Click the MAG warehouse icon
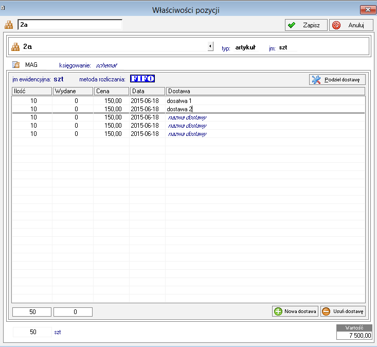The height and width of the screenshot is (347, 377). click(16, 65)
